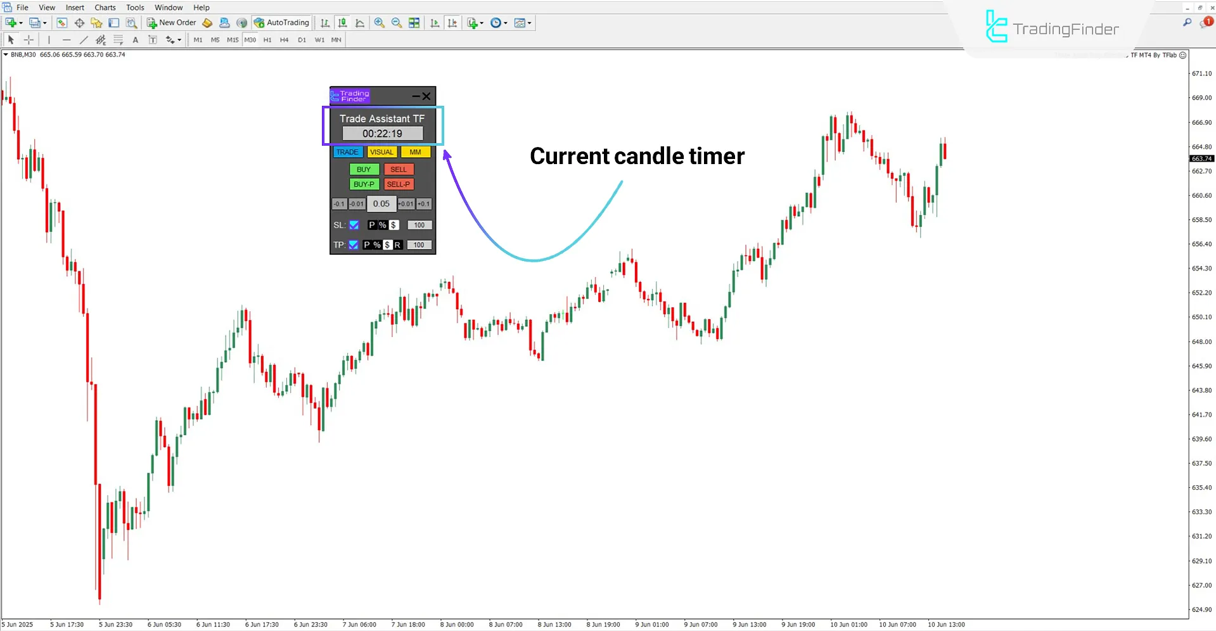Expand the timeframes dropdown arrow
This screenshot has width=1216, height=631.
click(507, 23)
